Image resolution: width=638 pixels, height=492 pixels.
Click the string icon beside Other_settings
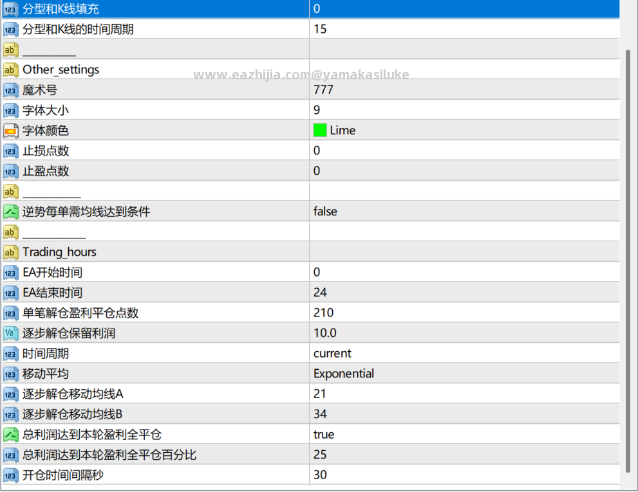[10, 70]
